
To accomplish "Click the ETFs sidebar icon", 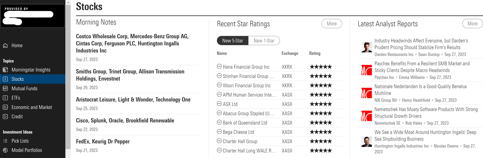I will (x=5, y=98).
